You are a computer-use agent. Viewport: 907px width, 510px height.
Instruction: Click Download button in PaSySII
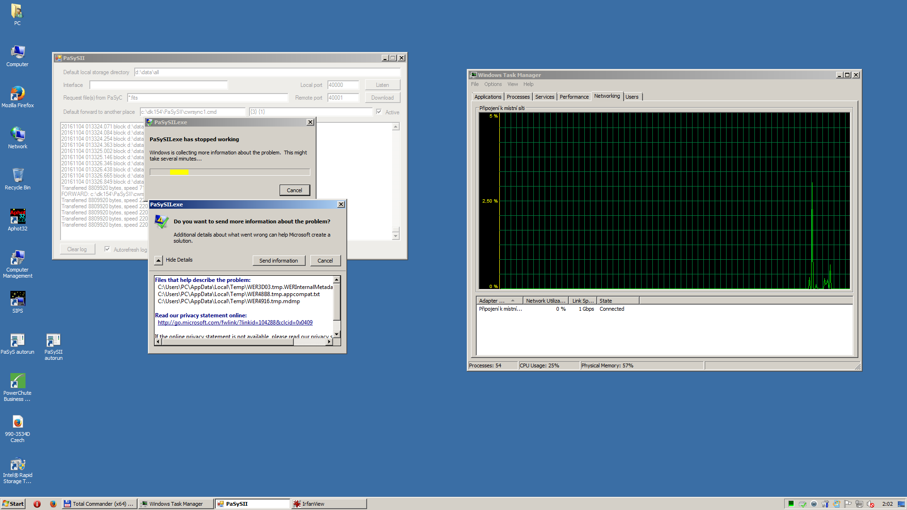[x=382, y=98]
